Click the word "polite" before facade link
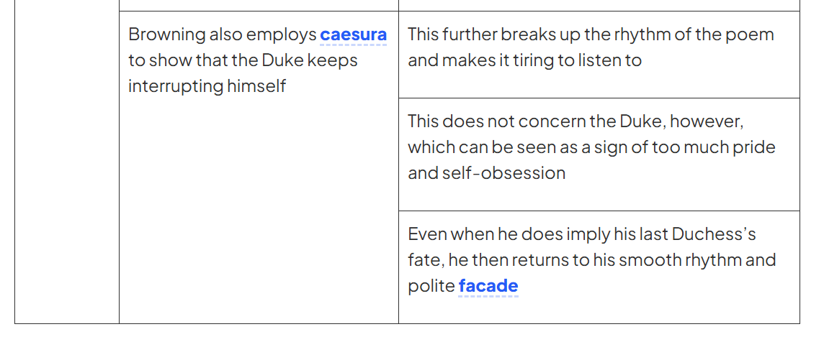The height and width of the screenshot is (337, 824). pos(431,286)
